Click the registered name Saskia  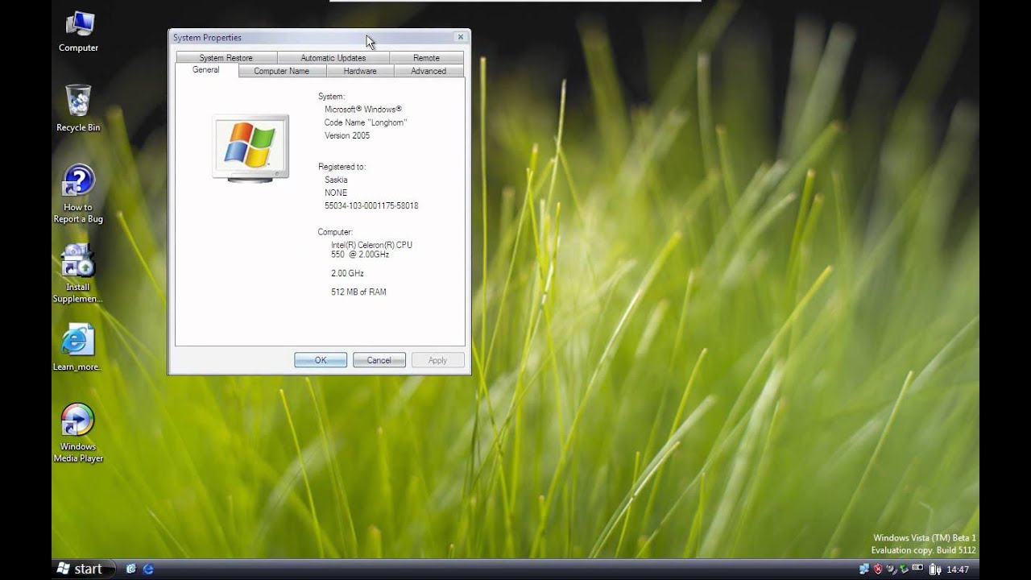[336, 180]
